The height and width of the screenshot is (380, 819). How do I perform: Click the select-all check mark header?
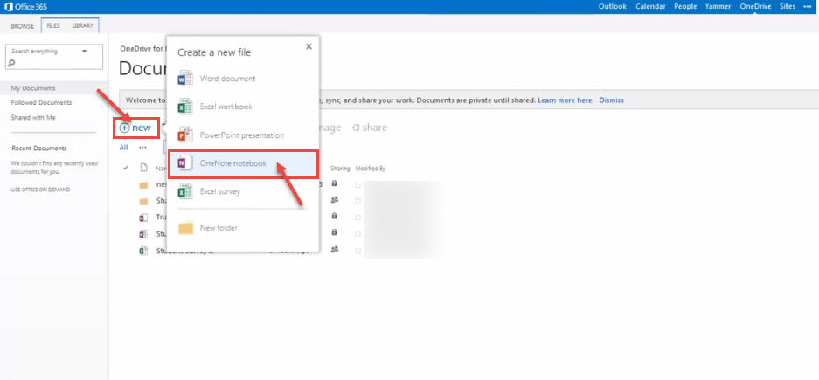(125, 168)
